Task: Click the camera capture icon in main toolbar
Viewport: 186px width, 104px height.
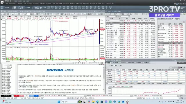Action: pyautogui.click(x=35, y=8)
